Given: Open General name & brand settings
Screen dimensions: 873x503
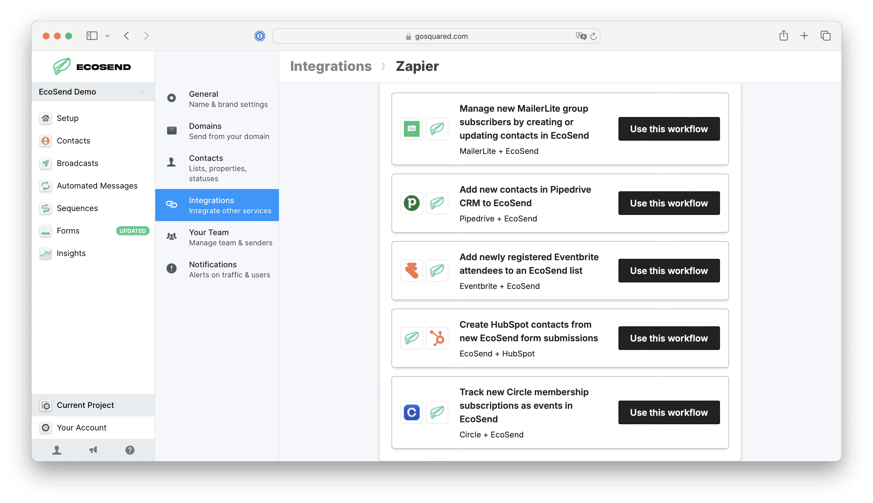Looking at the screenshot, I should coord(217,99).
